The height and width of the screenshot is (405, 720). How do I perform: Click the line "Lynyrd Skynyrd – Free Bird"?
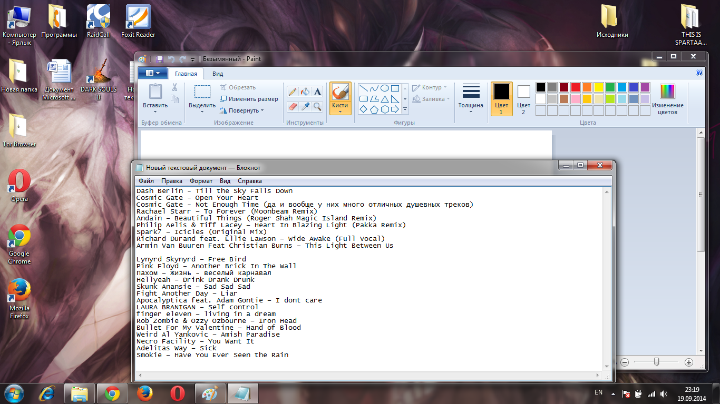[191, 259]
